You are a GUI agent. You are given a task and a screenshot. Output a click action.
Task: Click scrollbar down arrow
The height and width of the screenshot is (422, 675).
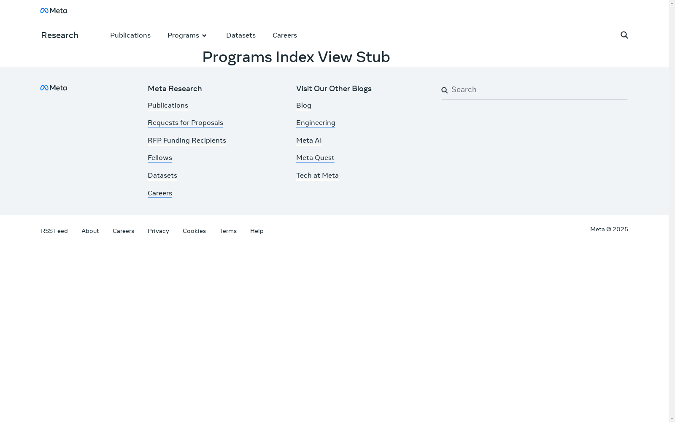point(672,419)
